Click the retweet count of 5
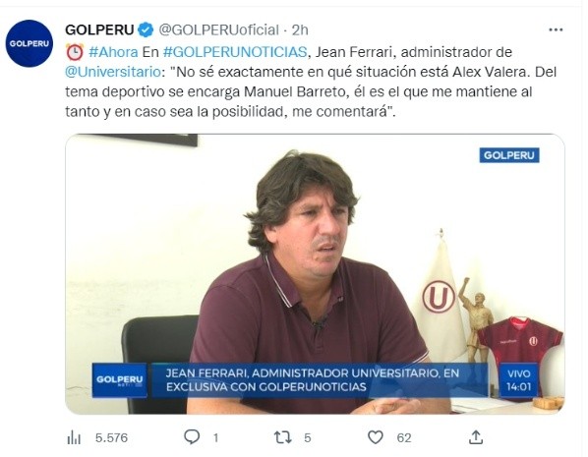 point(308,438)
